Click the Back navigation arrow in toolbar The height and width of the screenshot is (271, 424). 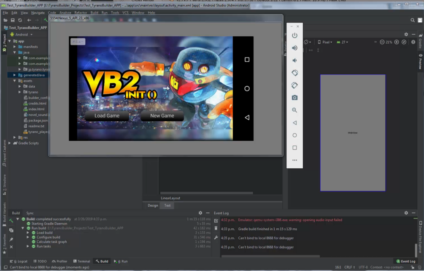tap(29, 20)
